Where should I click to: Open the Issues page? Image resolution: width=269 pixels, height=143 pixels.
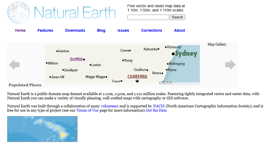(x=123, y=30)
